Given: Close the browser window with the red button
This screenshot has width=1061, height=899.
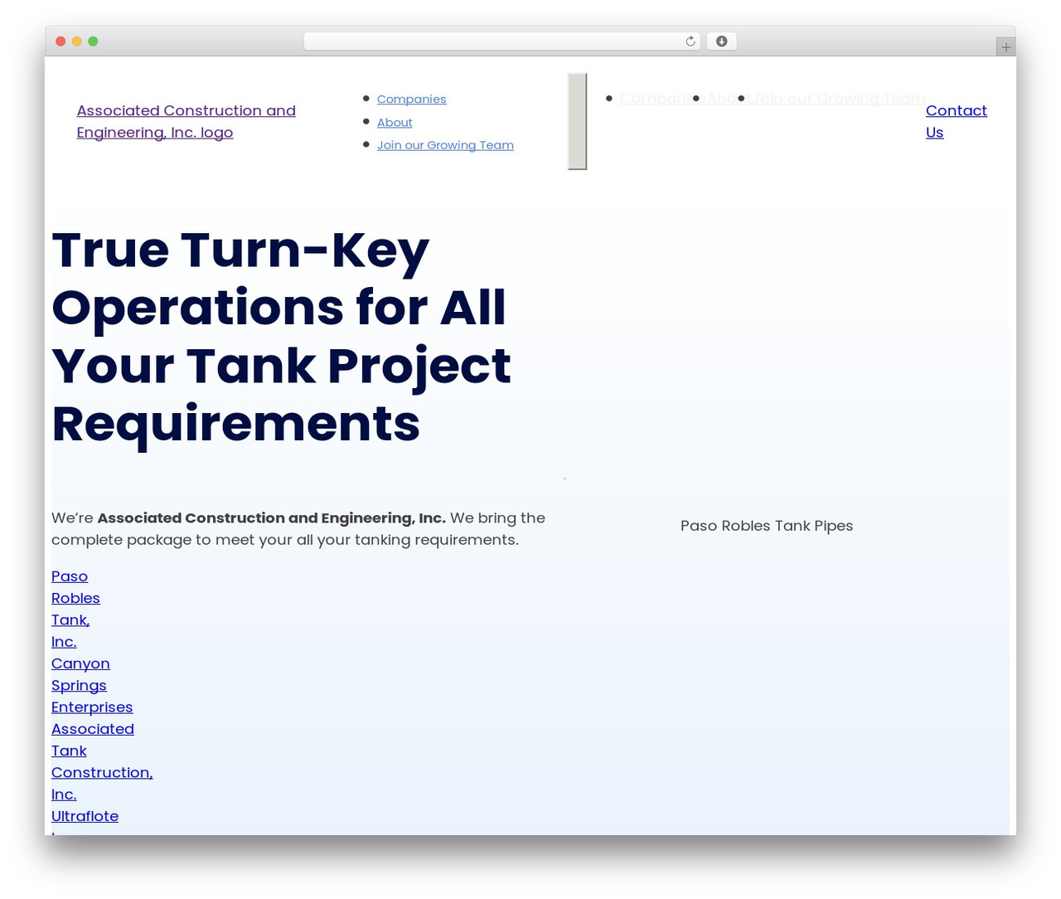Looking at the screenshot, I should click(61, 41).
